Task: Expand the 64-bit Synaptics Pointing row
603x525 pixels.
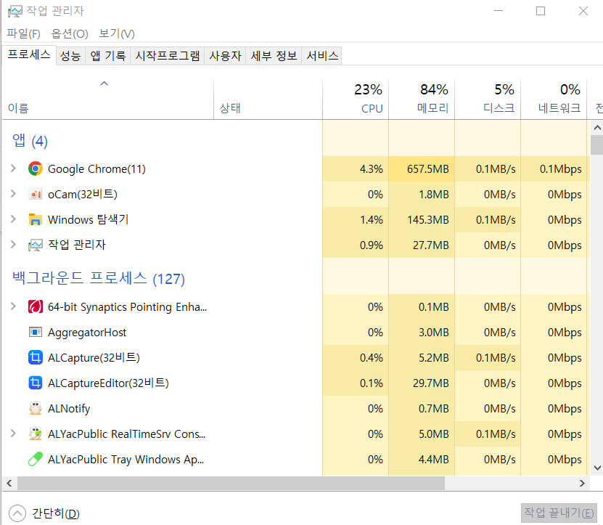Action: tap(13, 306)
